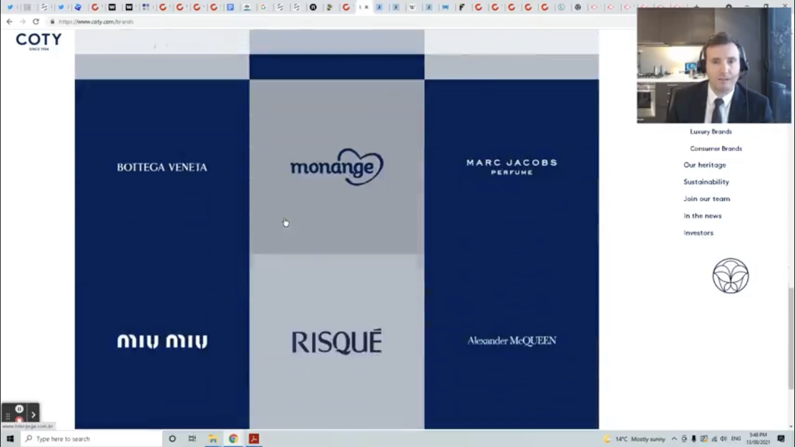Close the active Coty browser tab
The height and width of the screenshot is (447, 795).
coord(367,7)
